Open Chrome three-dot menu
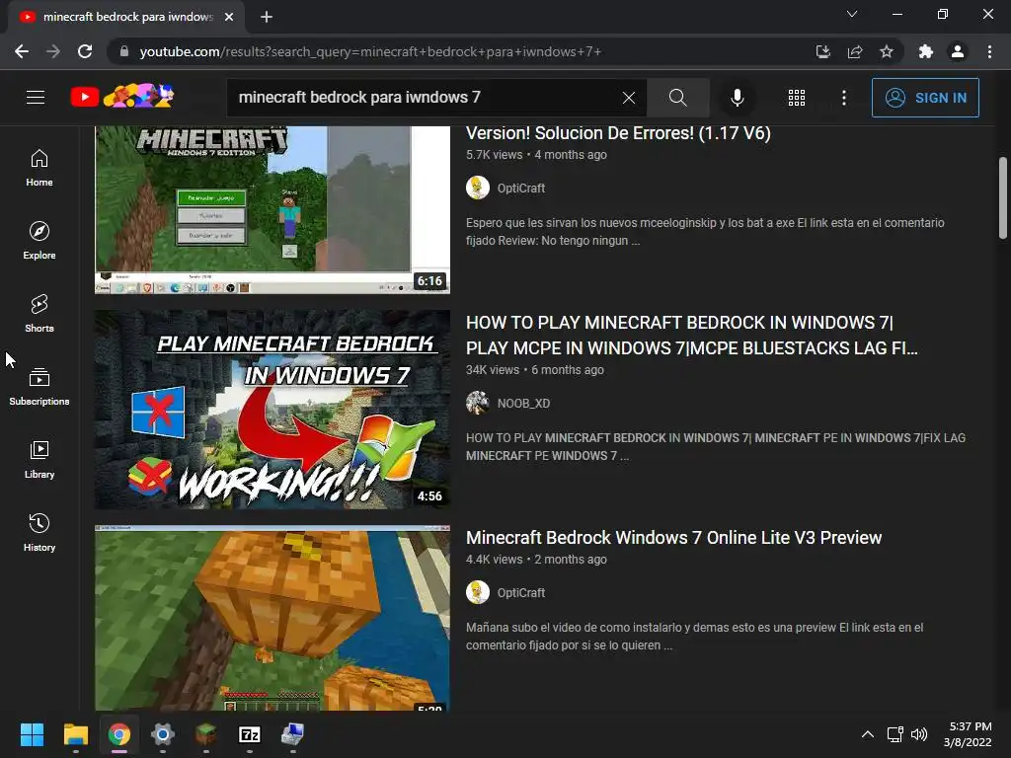The image size is (1011, 758). (989, 51)
